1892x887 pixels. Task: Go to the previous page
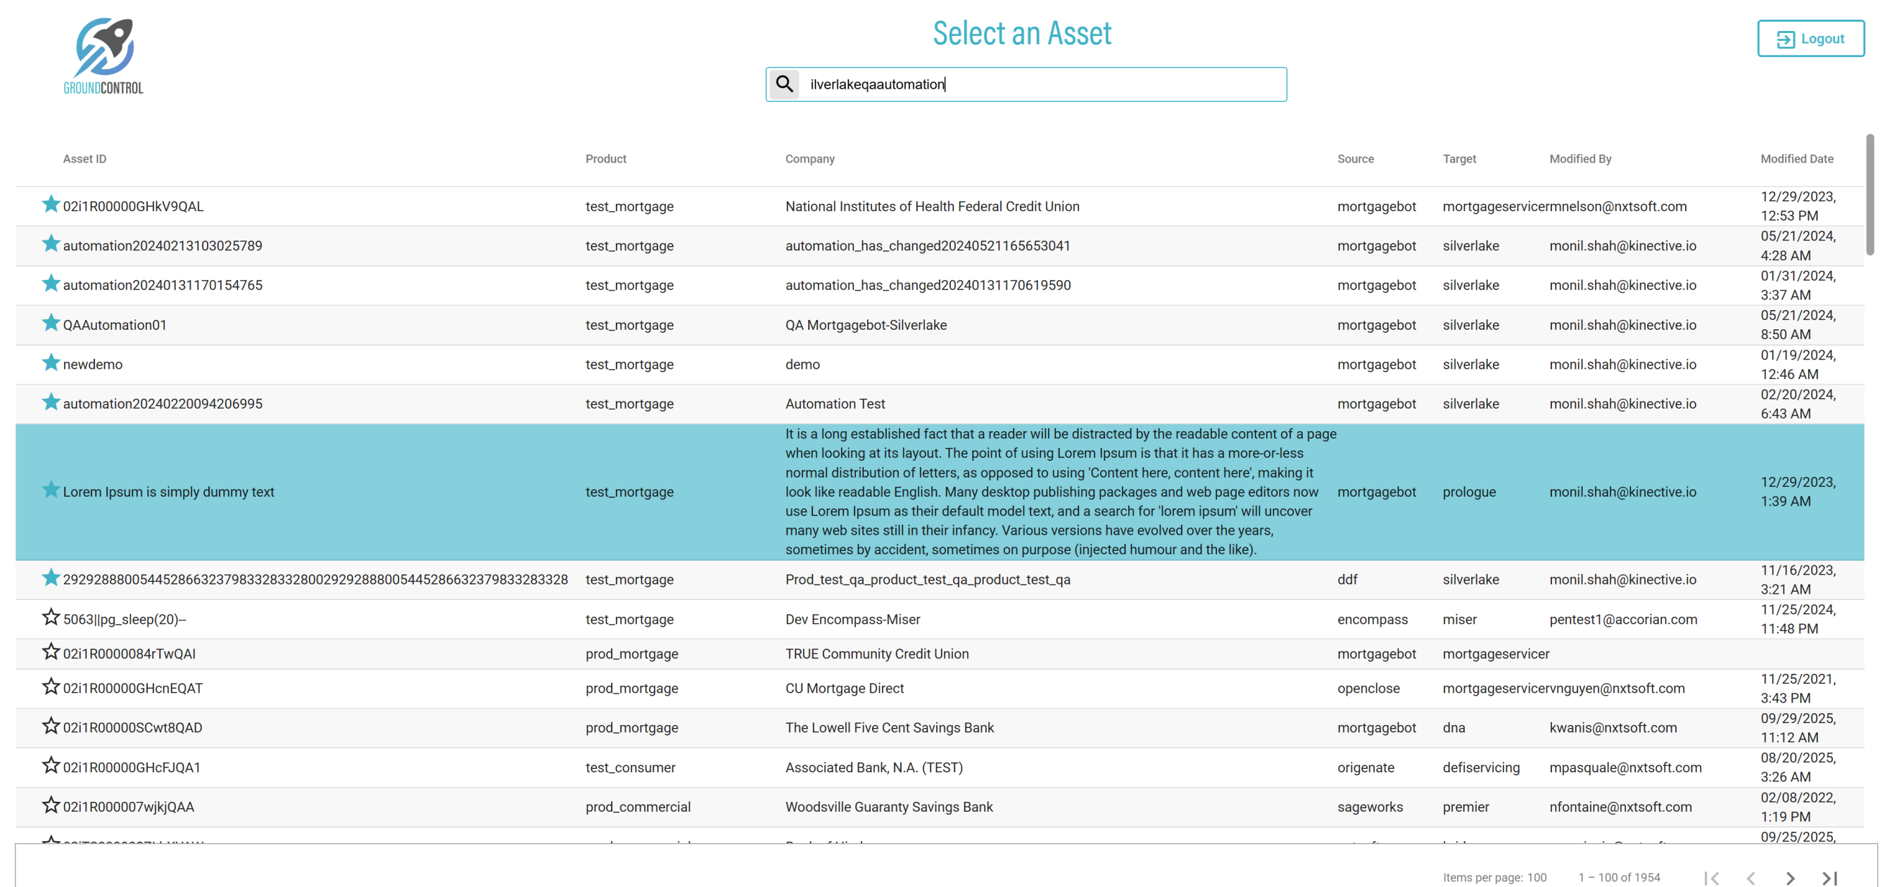point(1751,877)
